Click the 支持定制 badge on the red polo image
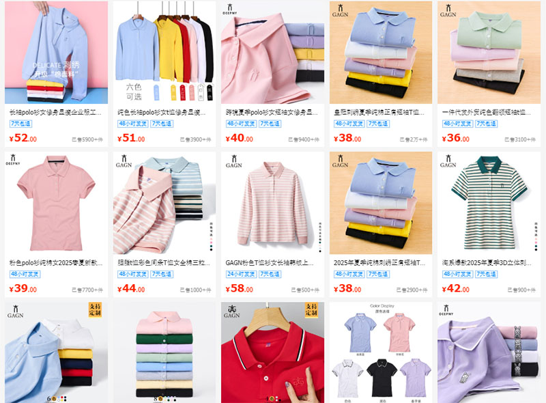This screenshot has width=546, height=403. 311,309
